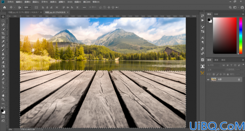
Task: Select the Zoom tool
Action: point(3,99)
